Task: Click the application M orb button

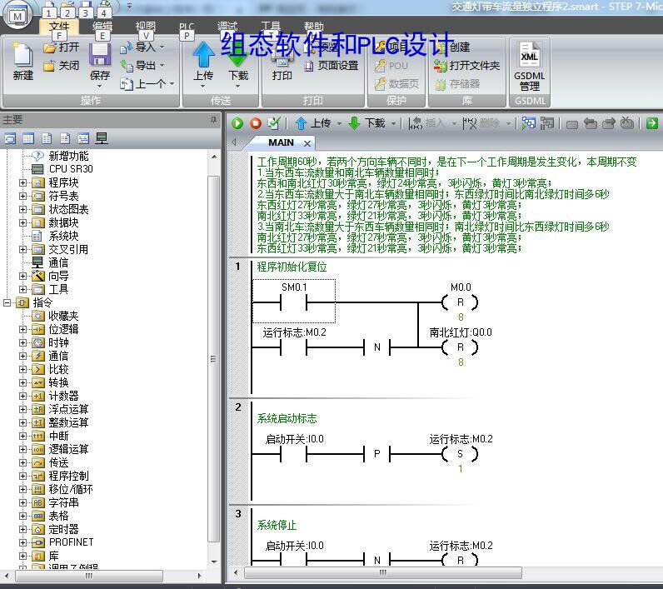Action: (17, 17)
